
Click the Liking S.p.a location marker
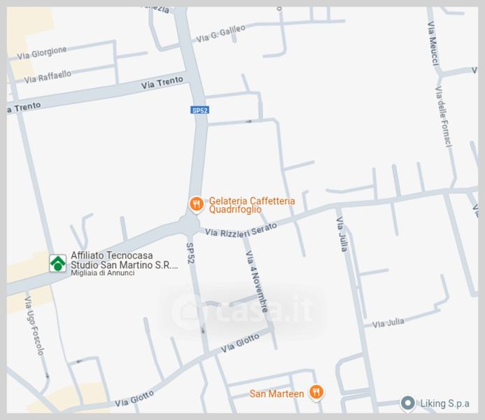click(408, 404)
